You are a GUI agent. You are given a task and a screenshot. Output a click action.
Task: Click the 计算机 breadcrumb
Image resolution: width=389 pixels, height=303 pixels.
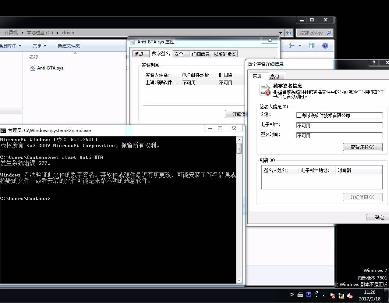(11, 32)
